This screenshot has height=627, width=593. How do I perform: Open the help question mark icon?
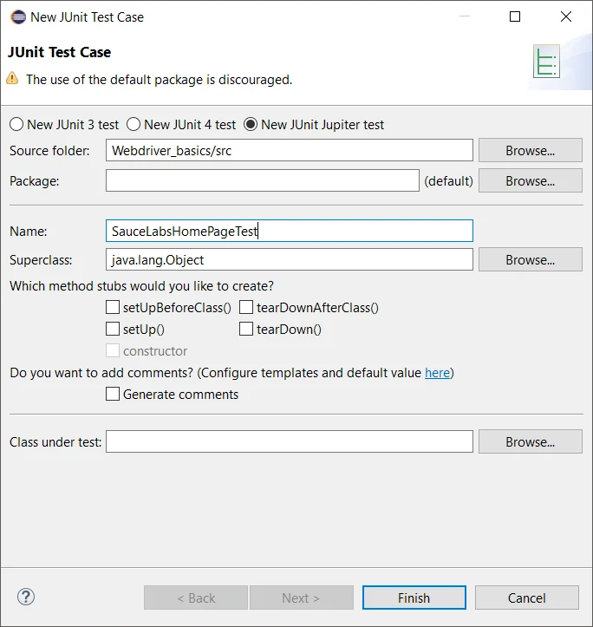tap(26, 597)
